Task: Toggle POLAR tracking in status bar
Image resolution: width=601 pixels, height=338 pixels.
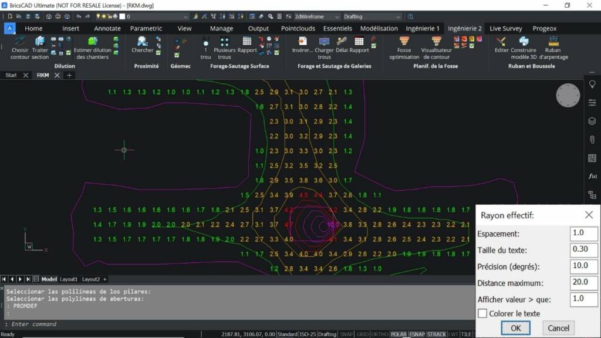Action: tap(399, 334)
